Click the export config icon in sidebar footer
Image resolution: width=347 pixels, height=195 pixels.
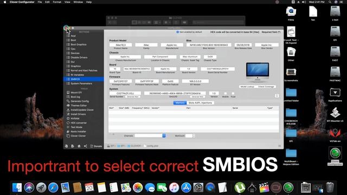pos(73,146)
